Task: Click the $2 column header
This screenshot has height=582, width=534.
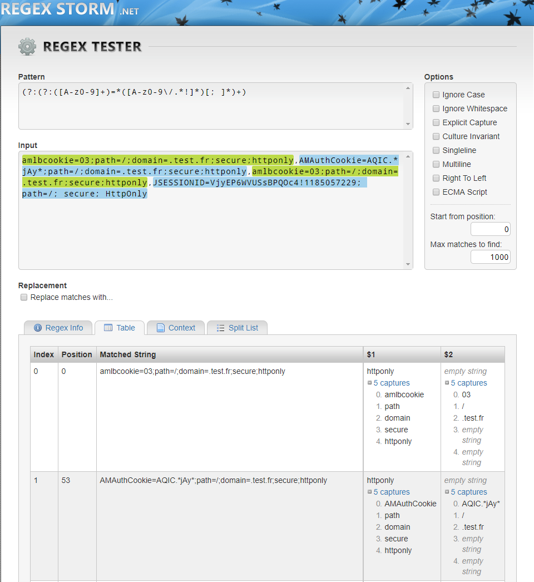Action: (x=472, y=354)
